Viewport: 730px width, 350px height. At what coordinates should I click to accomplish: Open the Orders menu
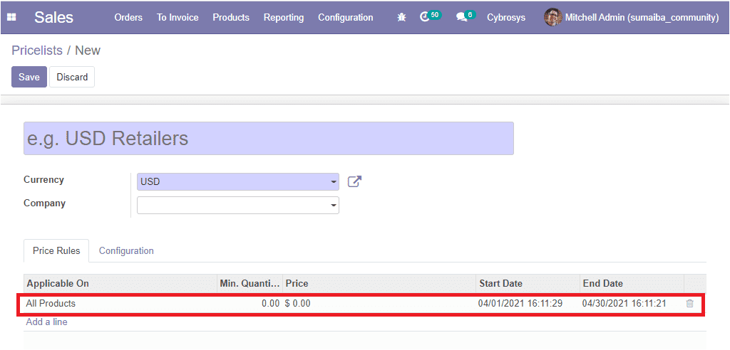(x=128, y=18)
